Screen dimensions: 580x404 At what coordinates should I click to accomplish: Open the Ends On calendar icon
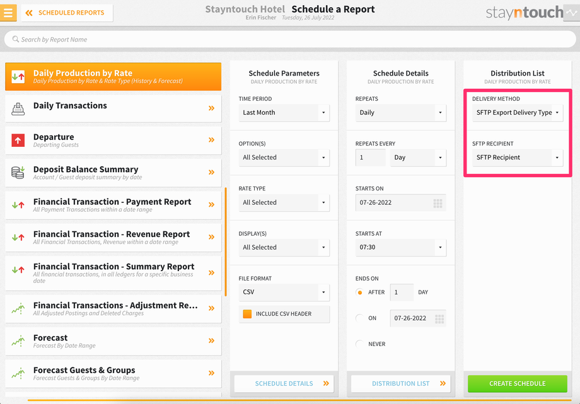point(439,319)
